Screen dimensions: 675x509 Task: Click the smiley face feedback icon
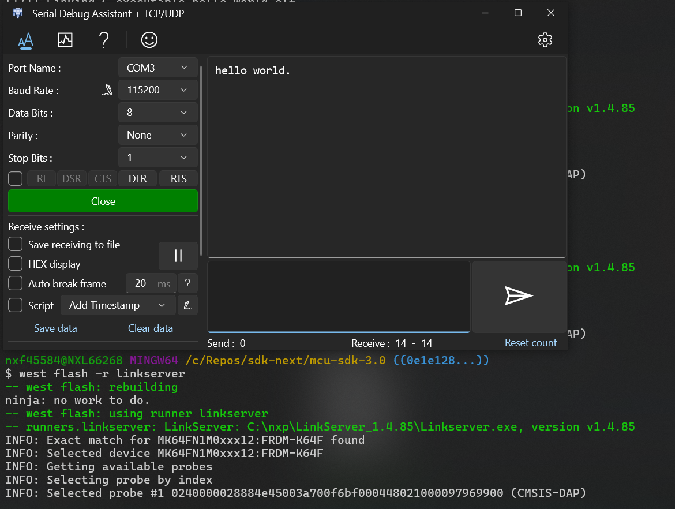coord(149,40)
